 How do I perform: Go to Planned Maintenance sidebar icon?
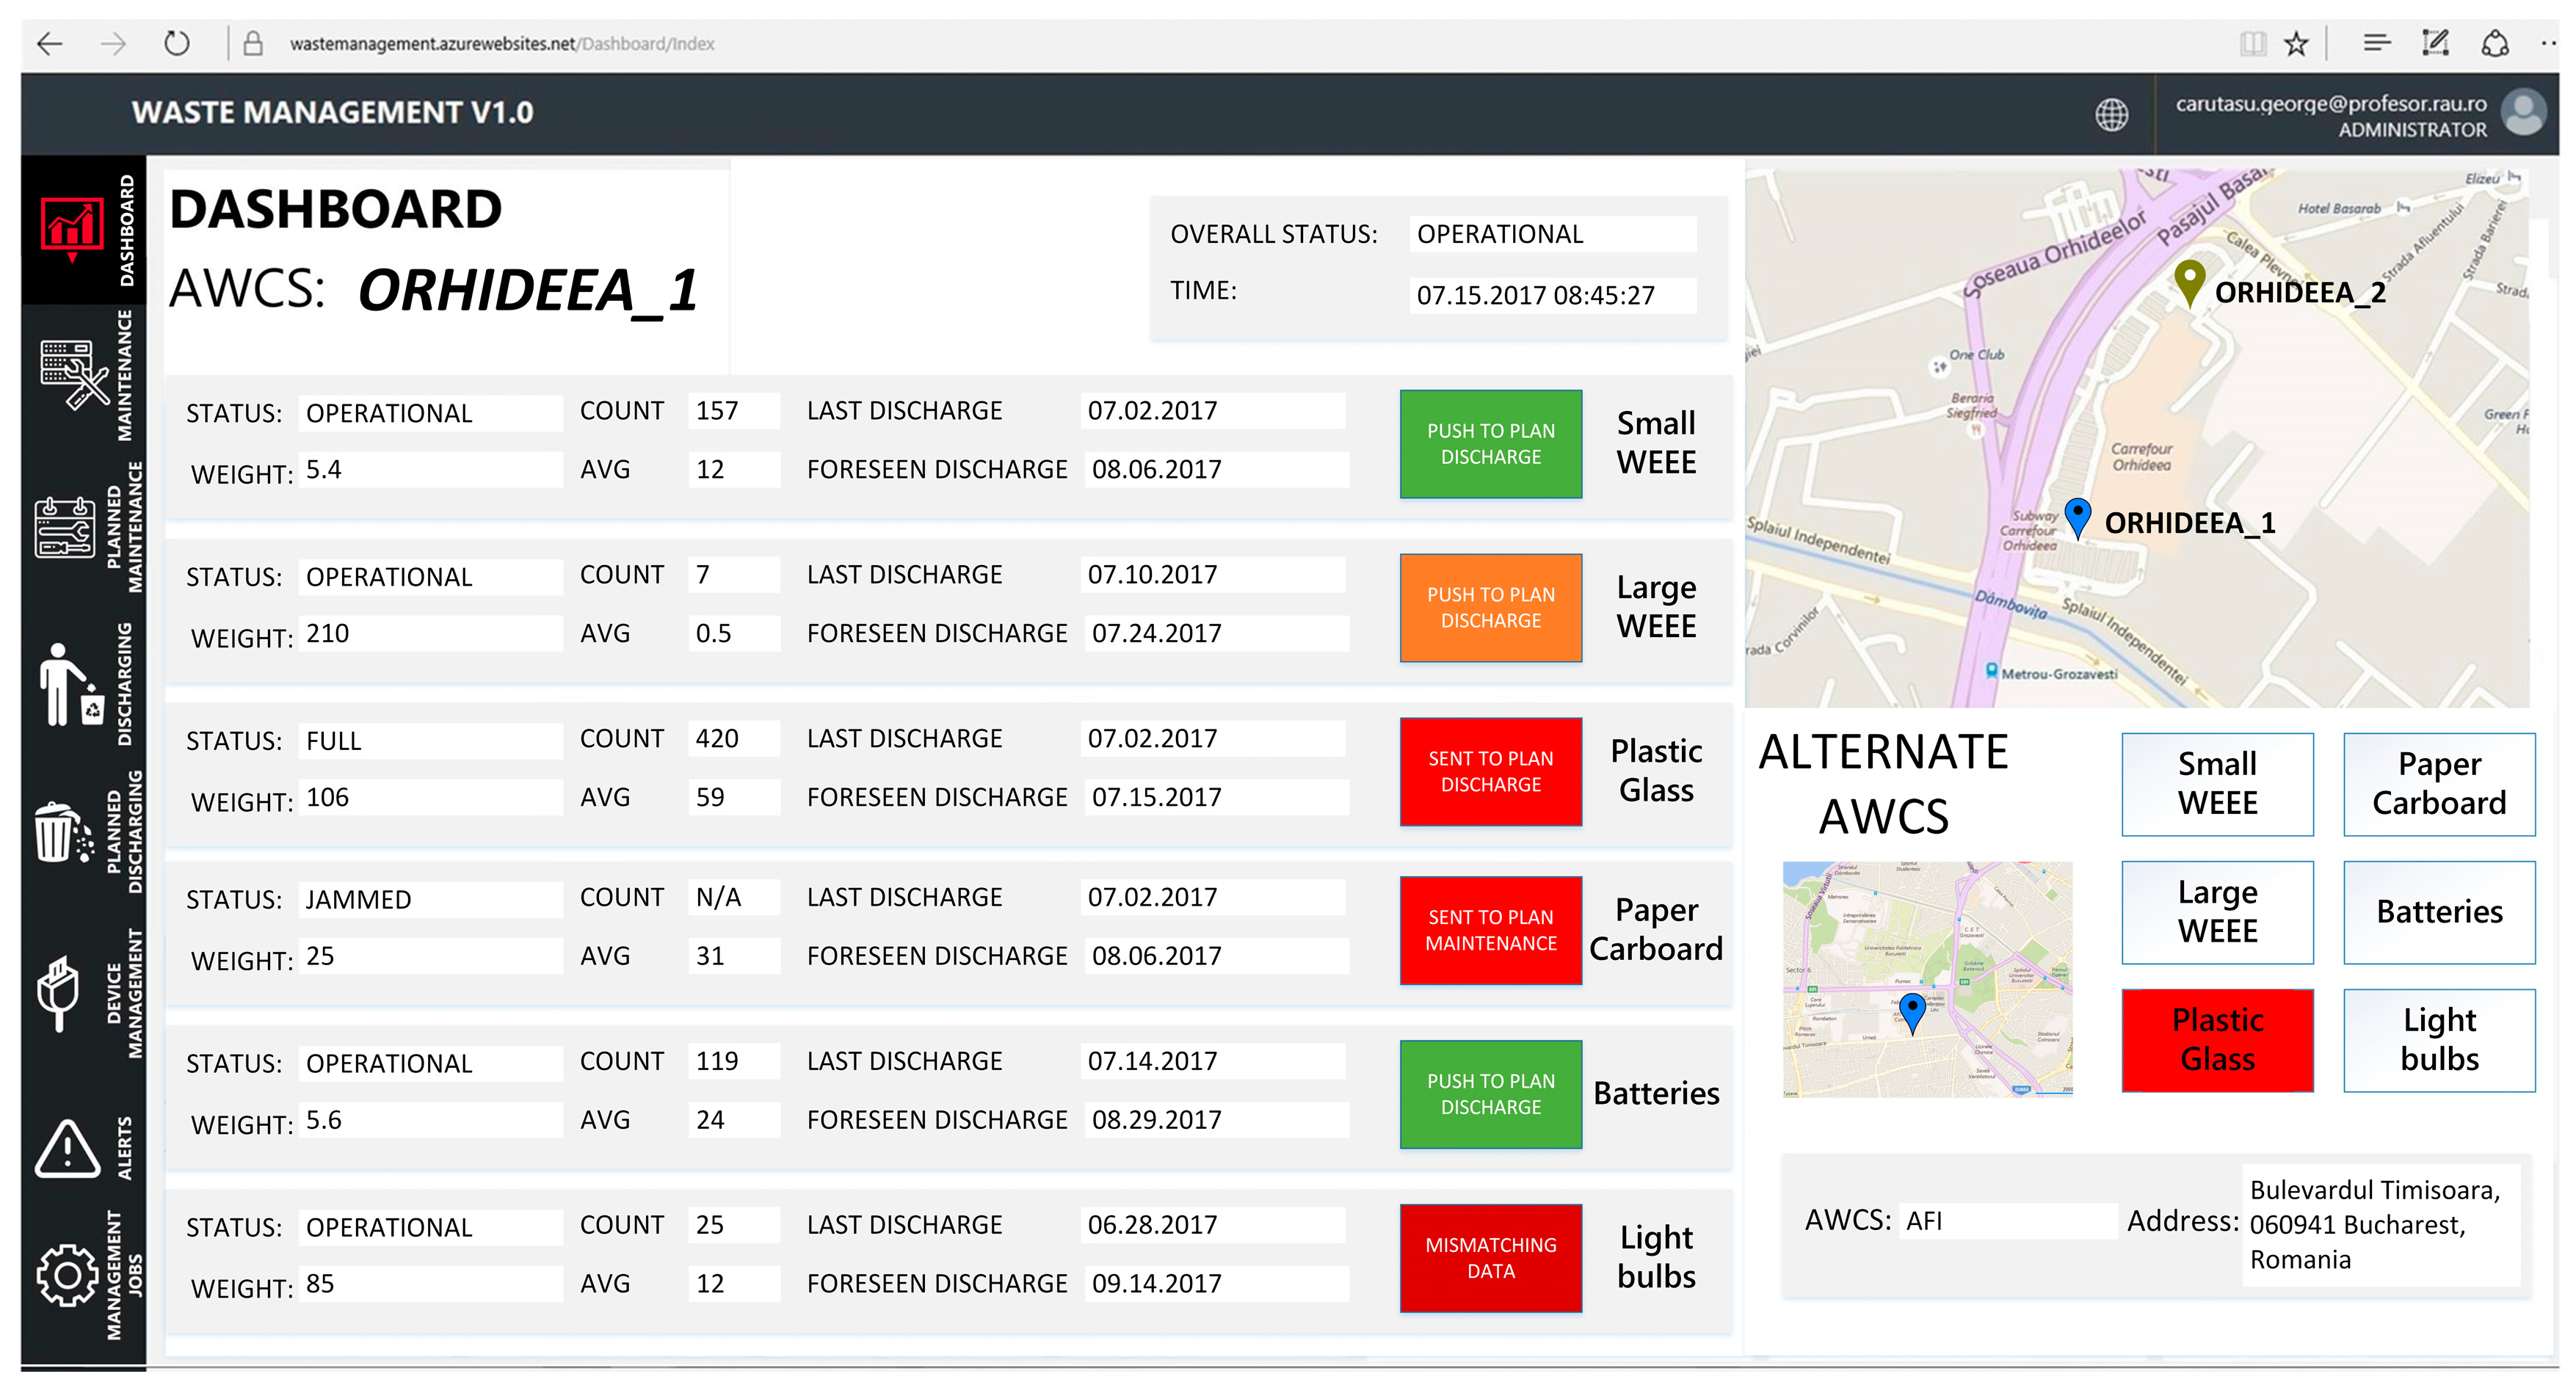click(65, 527)
